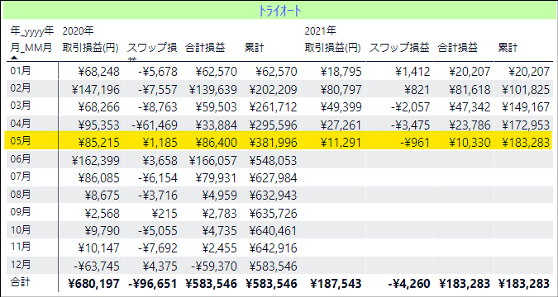Select the 10月 row label

pos(21,229)
